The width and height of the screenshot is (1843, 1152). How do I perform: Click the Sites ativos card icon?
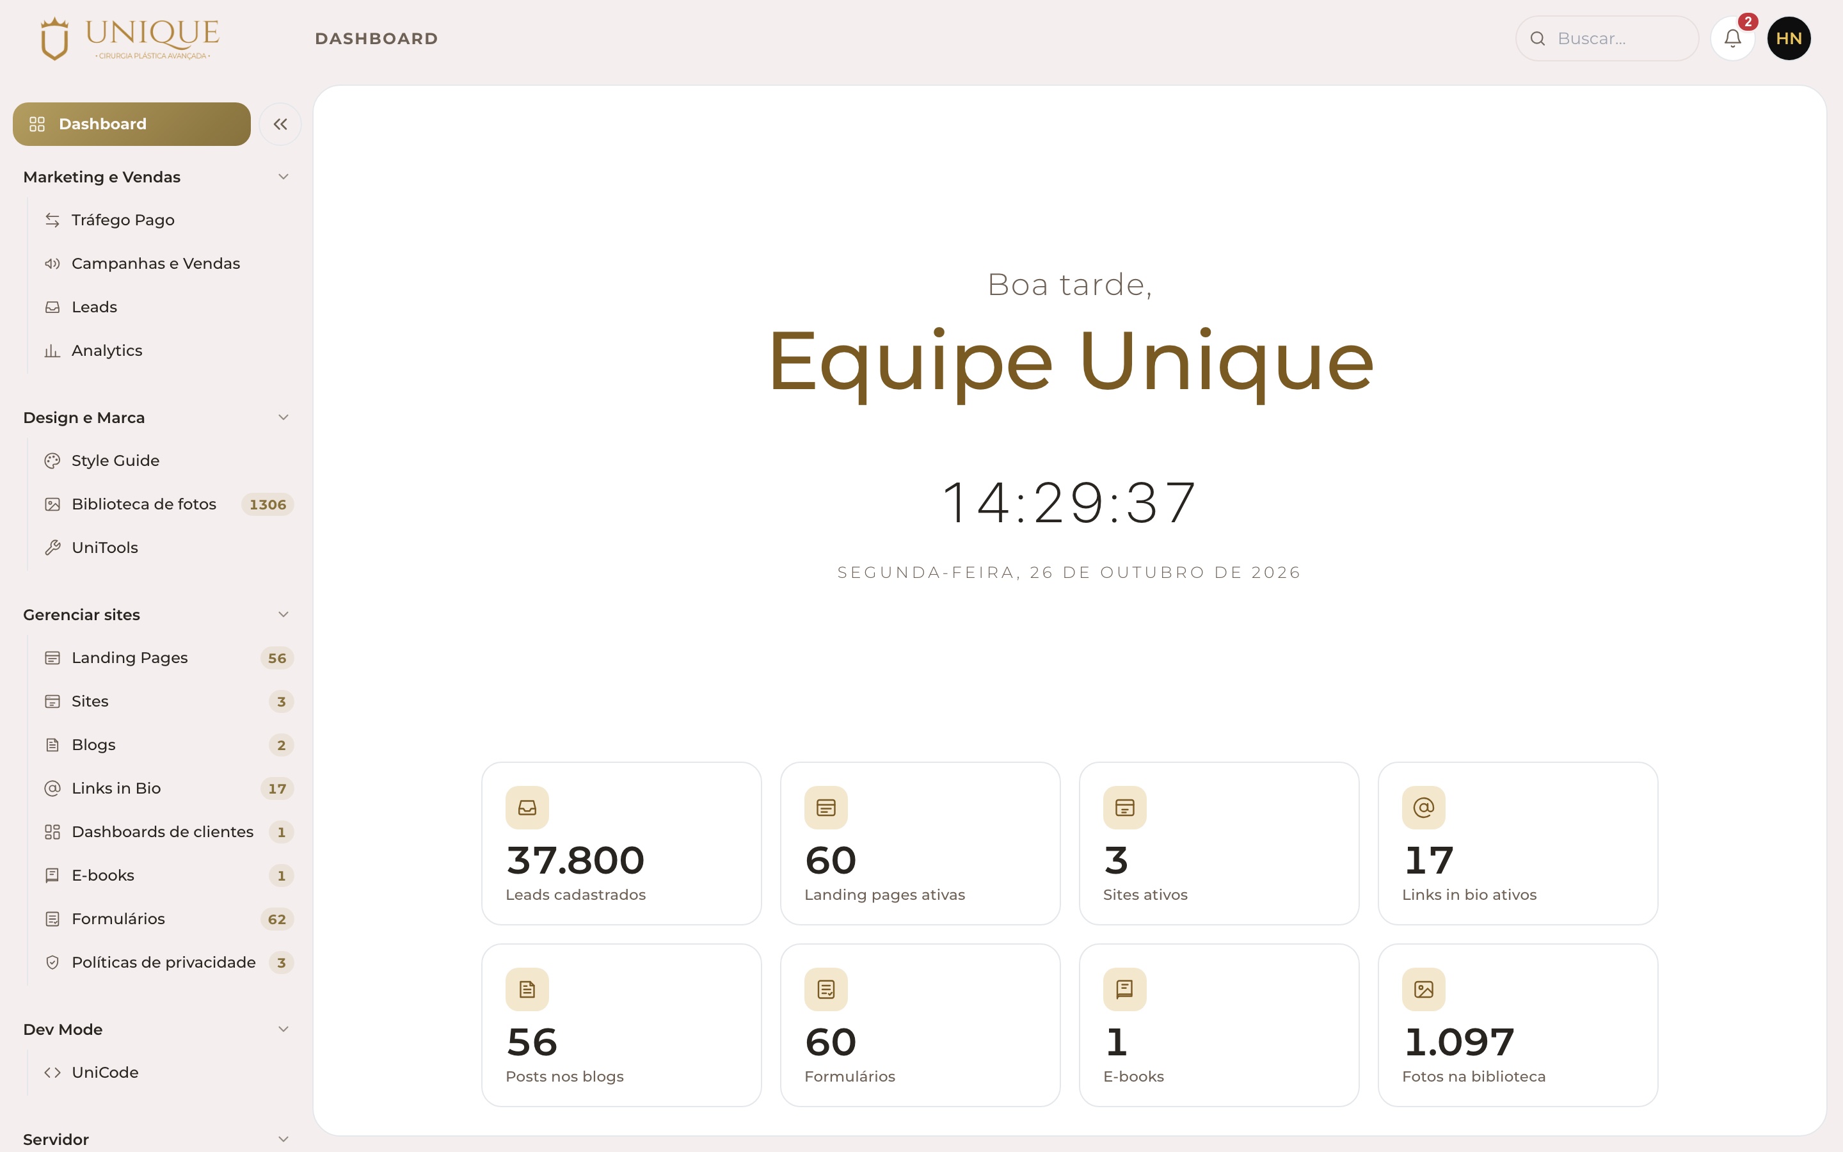(x=1125, y=808)
